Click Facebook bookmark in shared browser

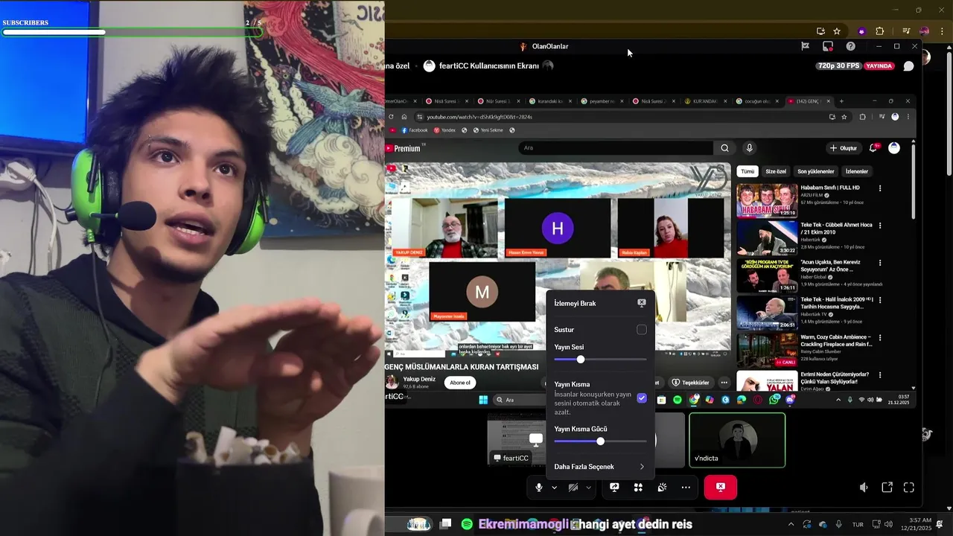coord(414,130)
